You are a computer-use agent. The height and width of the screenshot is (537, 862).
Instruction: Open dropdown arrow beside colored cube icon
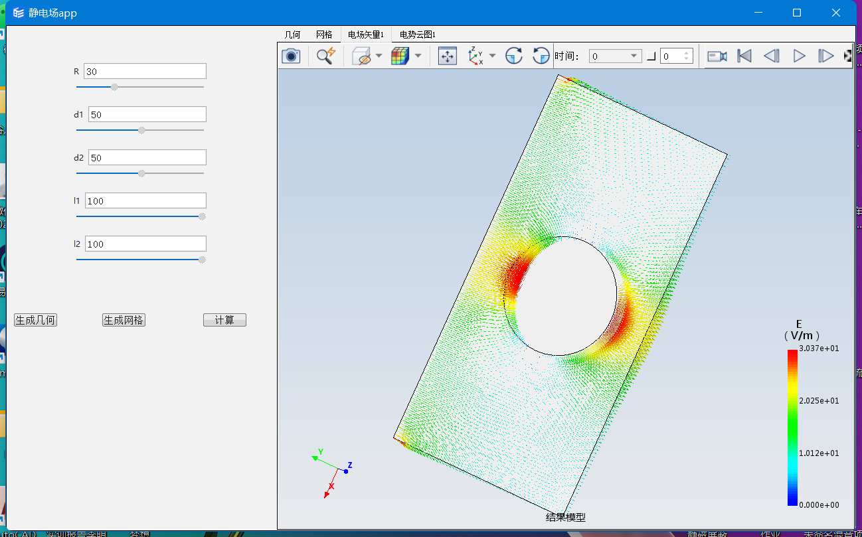tap(418, 56)
